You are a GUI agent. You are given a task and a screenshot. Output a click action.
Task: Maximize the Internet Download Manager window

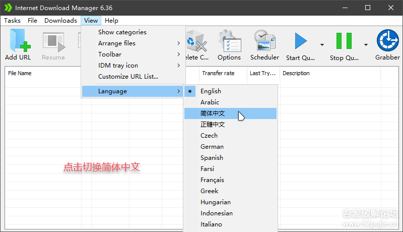point(368,8)
